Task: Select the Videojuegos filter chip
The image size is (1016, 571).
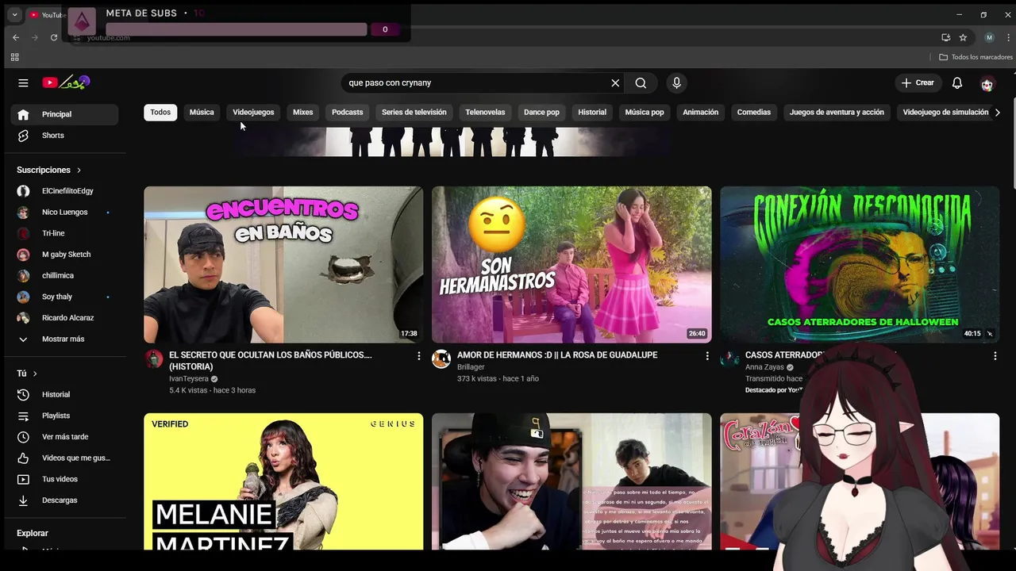Action: click(x=253, y=113)
